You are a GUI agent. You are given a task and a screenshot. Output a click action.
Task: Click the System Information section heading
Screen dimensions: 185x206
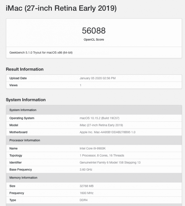click(x=26, y=100)
